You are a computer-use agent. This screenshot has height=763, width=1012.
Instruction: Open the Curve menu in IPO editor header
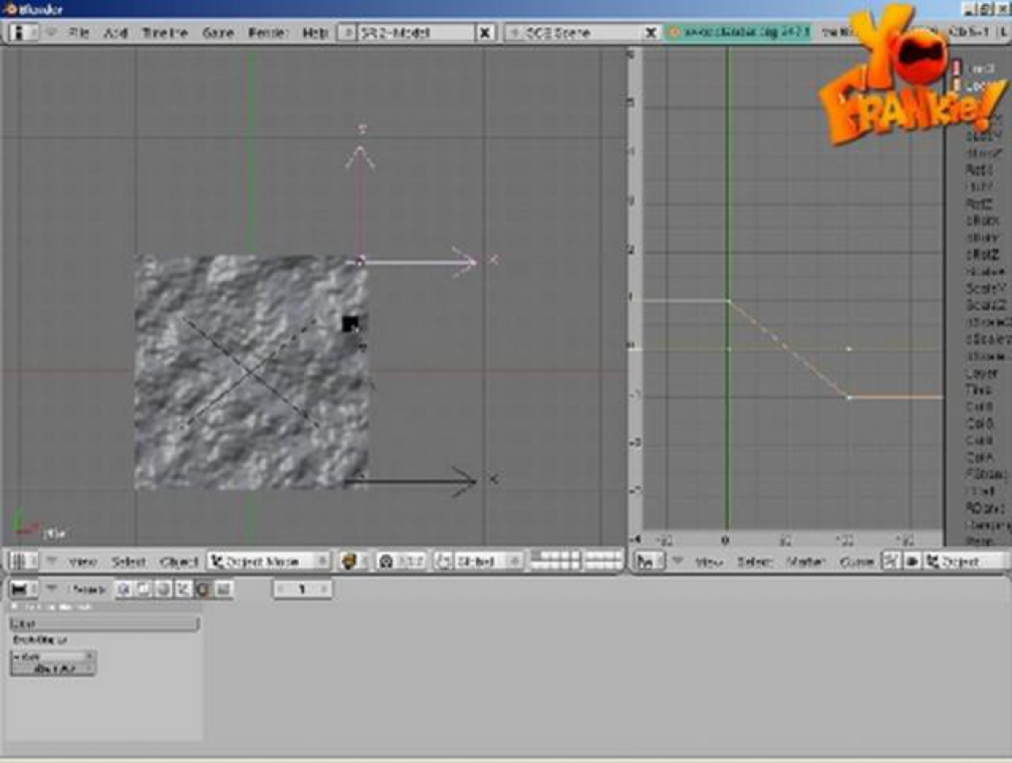[856, 561]
